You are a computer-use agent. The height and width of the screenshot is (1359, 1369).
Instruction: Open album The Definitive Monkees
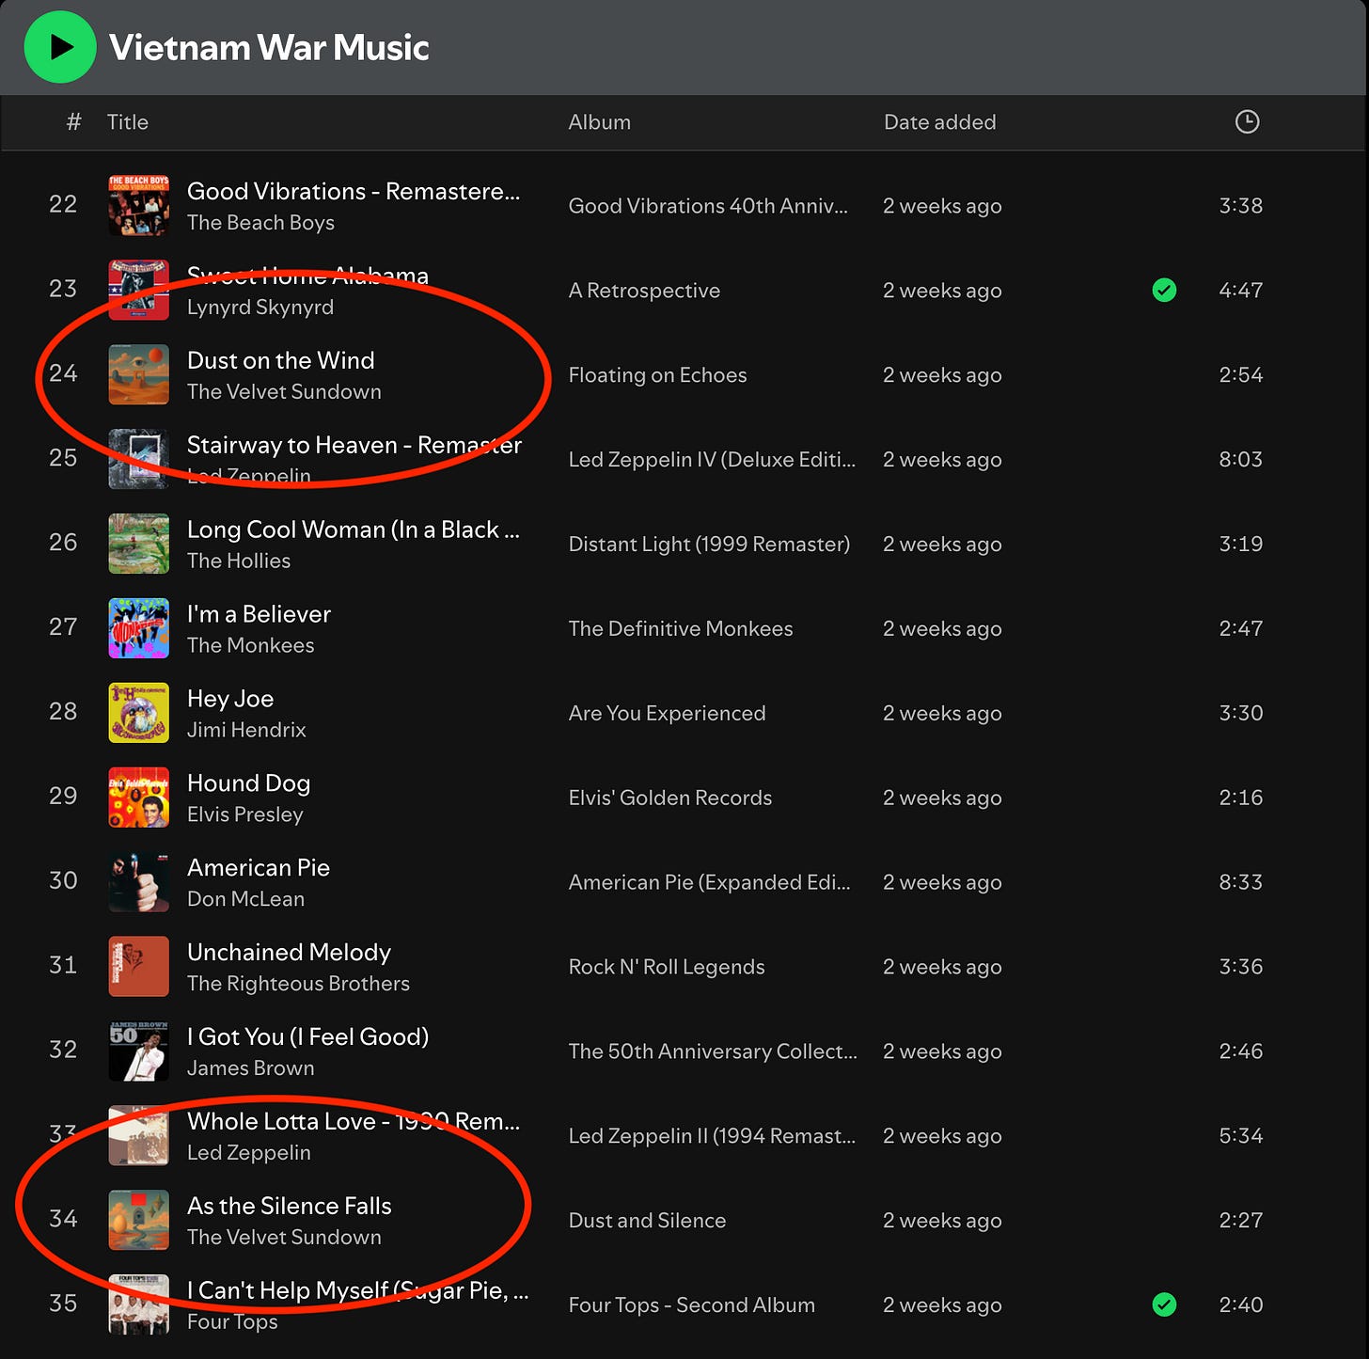681,629
